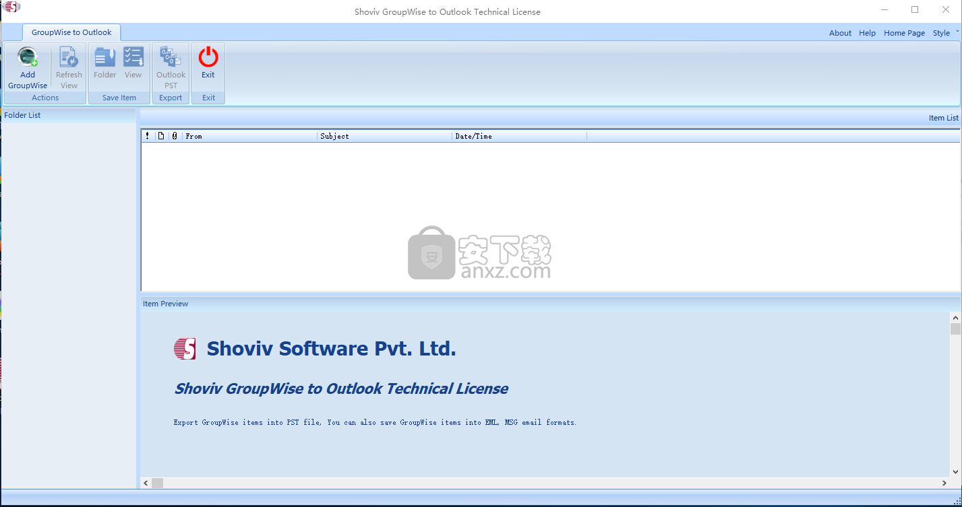The width and height of the screenshot is (962, 507).
Task: Open the Help menu
Action: (867, 33)
